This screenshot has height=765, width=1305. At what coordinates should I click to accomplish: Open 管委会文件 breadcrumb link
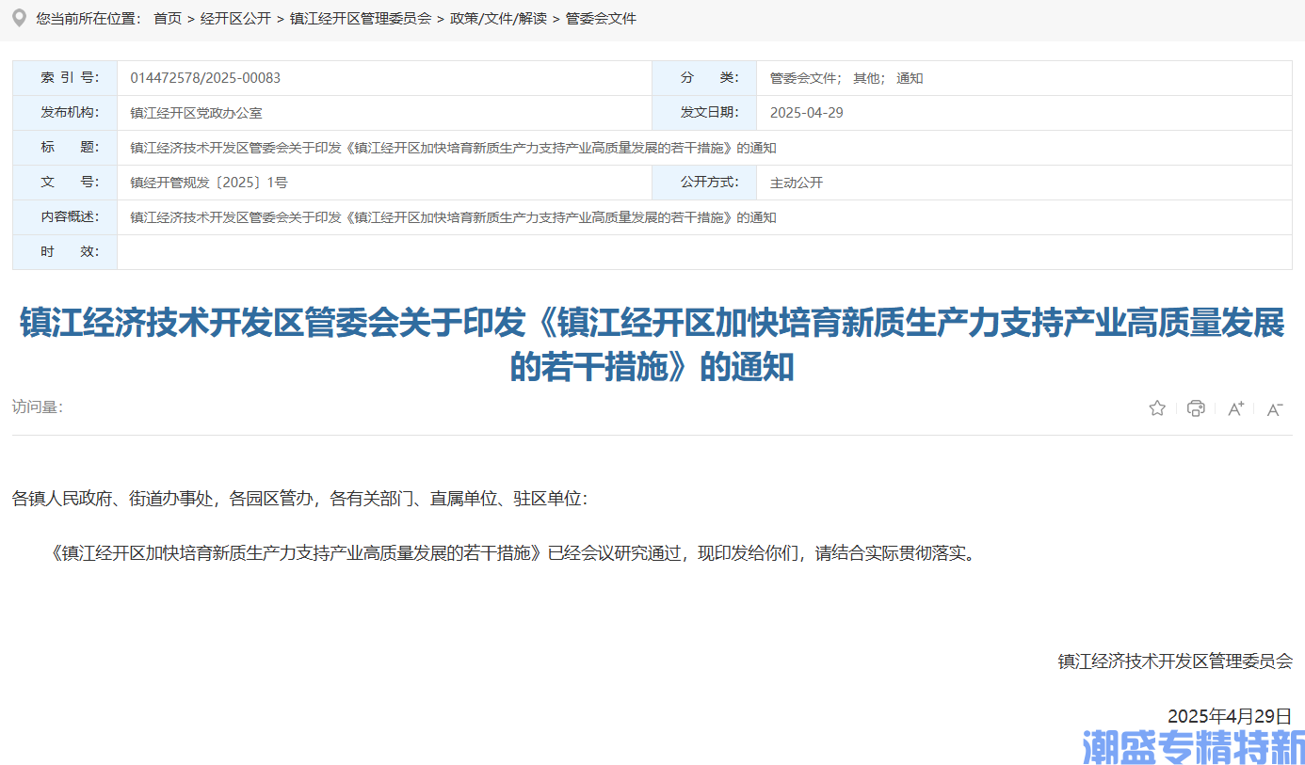click(x=601, y=18)
